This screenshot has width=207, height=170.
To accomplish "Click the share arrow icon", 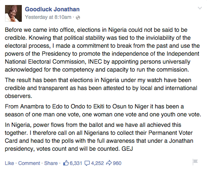I will [x=109, y=163].
